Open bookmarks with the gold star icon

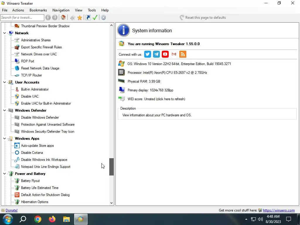tap(80, 18)
